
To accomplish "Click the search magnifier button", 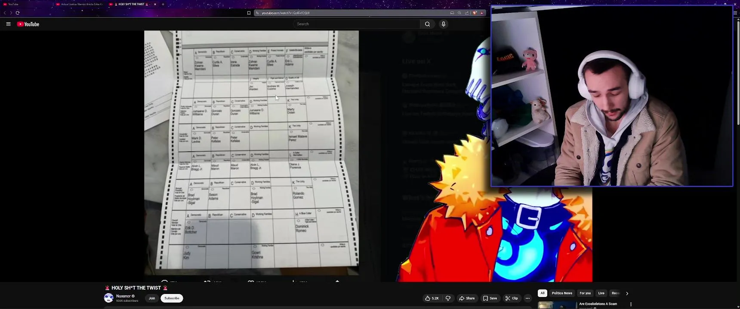I will point(427,24).
